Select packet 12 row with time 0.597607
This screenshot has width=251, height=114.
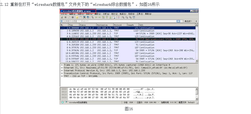tap(128, 59)
